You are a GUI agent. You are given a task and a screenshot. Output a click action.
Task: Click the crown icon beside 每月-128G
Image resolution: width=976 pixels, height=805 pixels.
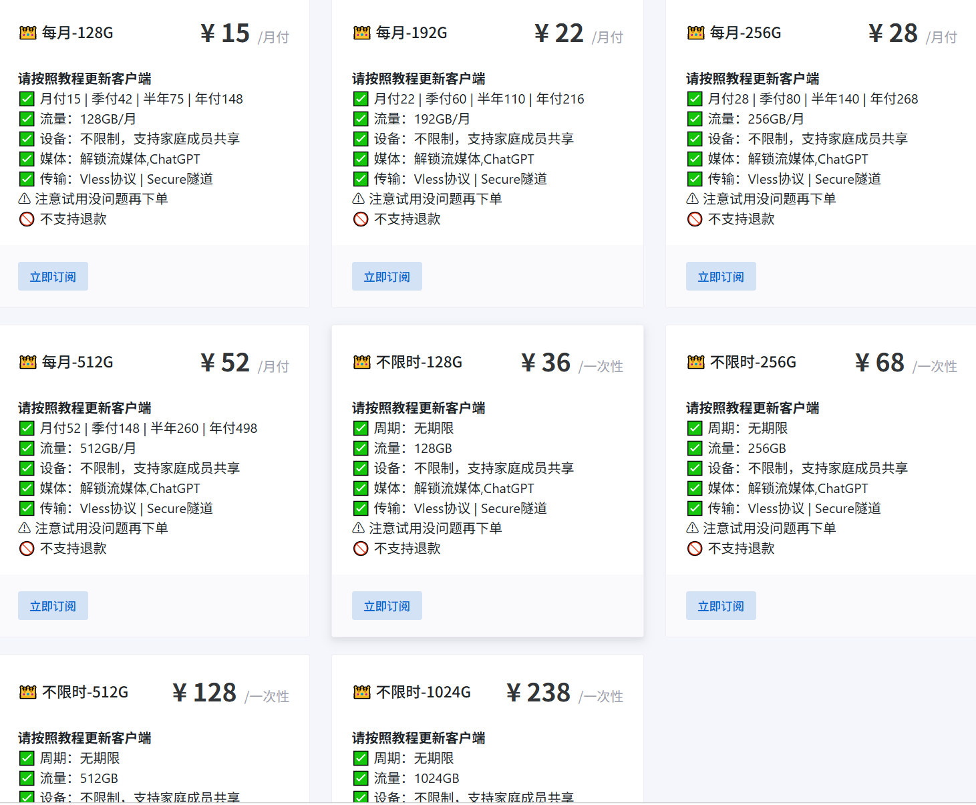(27, 33)
